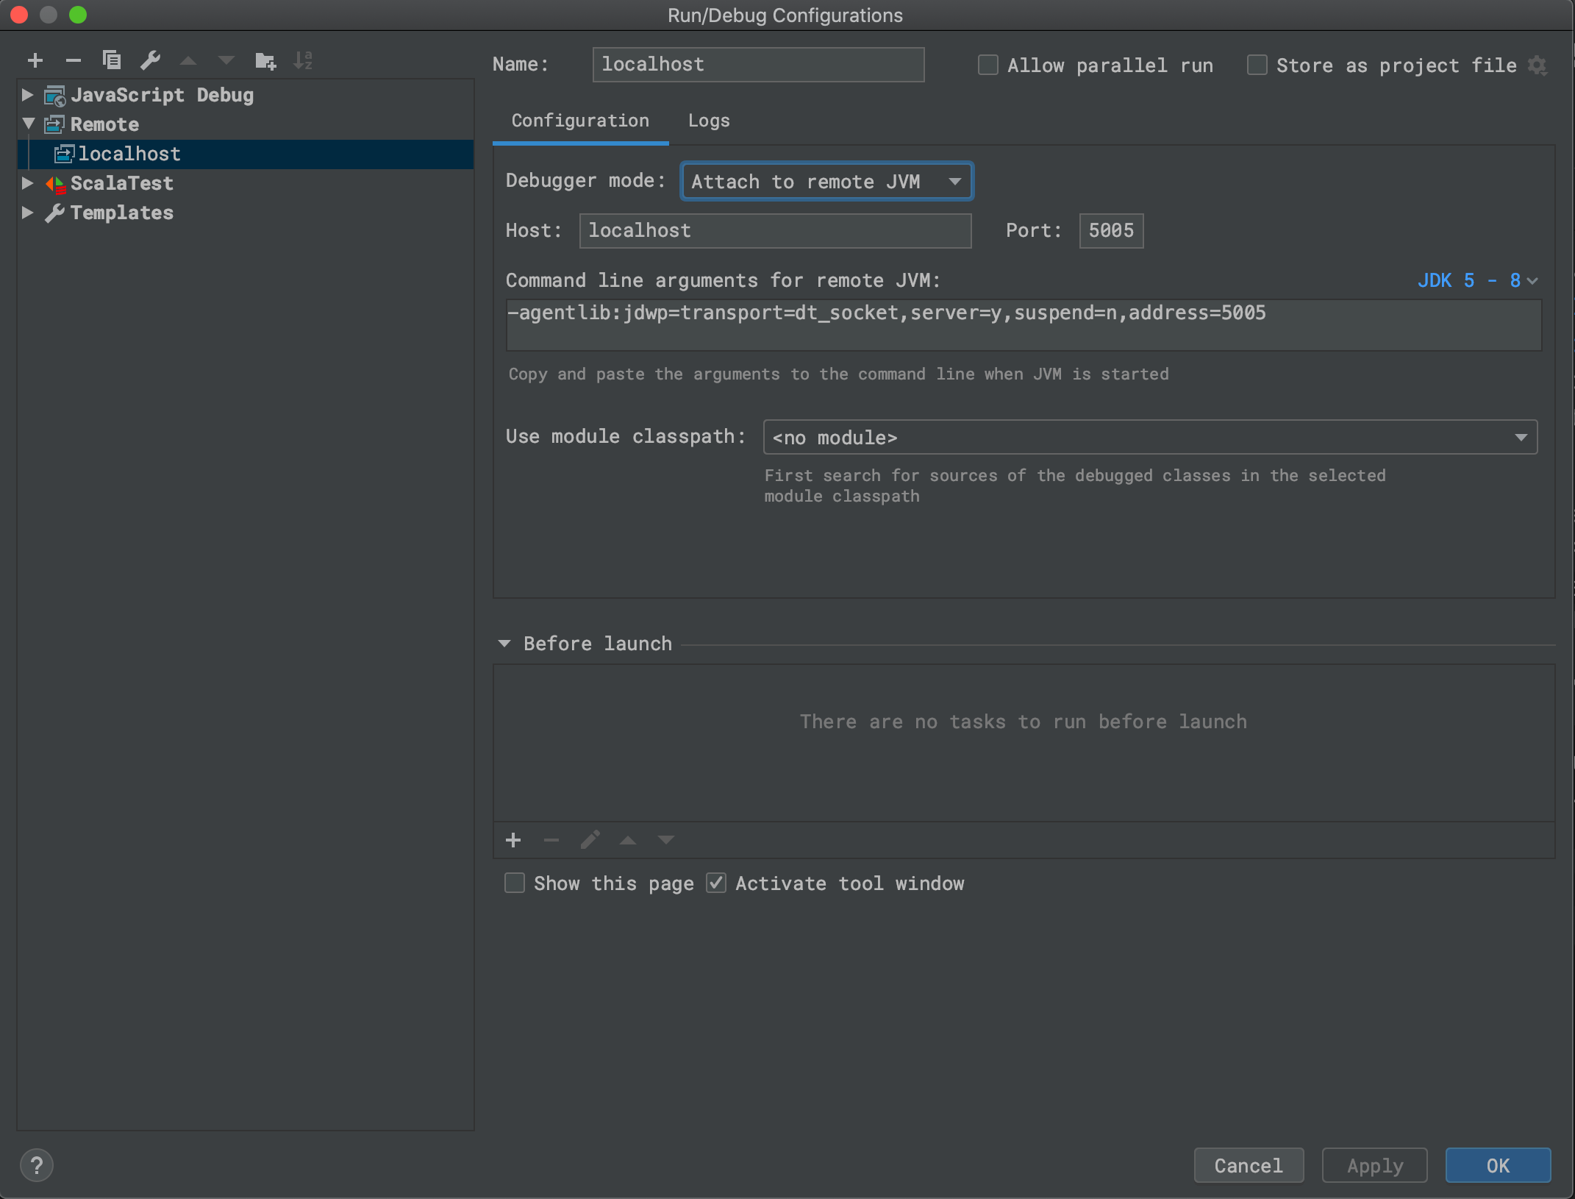This screenshot has width=1575, height=1199.
Task: Open the gear settings next to Store as project file
Action: coord(1537,65)
